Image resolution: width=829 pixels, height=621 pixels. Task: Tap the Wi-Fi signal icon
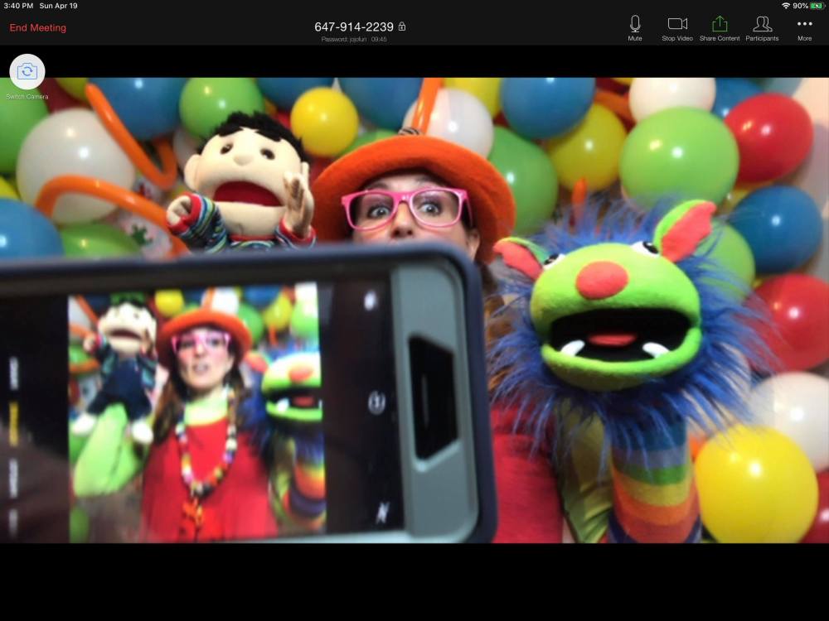click(x=785, y=6)
